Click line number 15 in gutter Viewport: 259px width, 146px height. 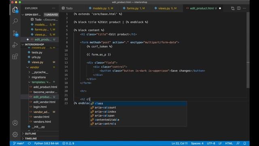66,71
